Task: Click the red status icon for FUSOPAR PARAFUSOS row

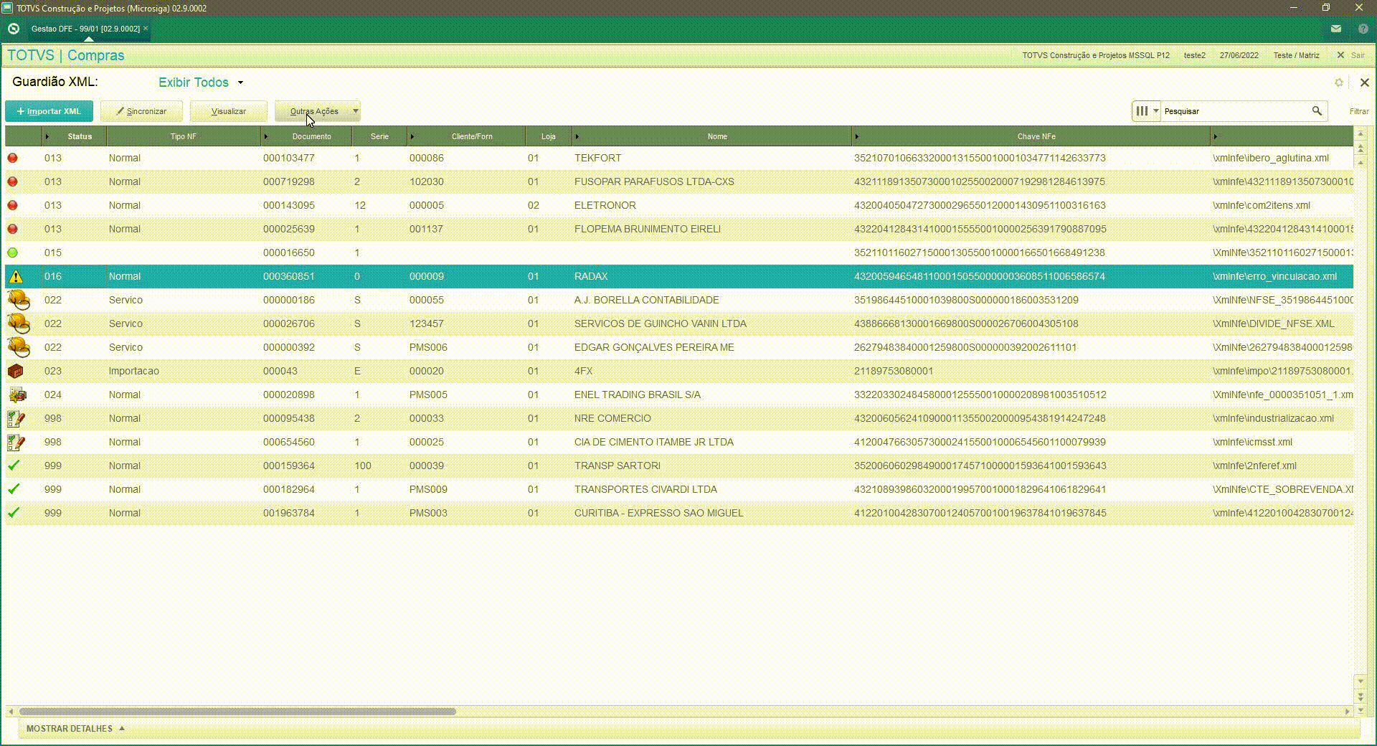Action: pyautogui.click(x=12, y=181)
